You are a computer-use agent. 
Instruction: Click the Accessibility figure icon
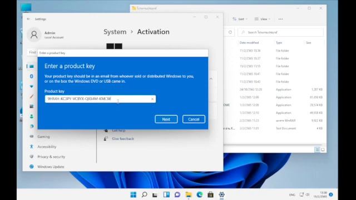pyautogui.click(x=32, y=147)
